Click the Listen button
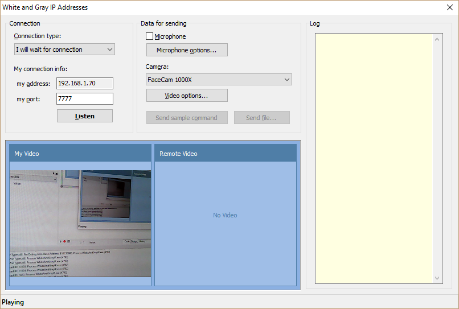This screenshot has width=459, height=309. 85,116
